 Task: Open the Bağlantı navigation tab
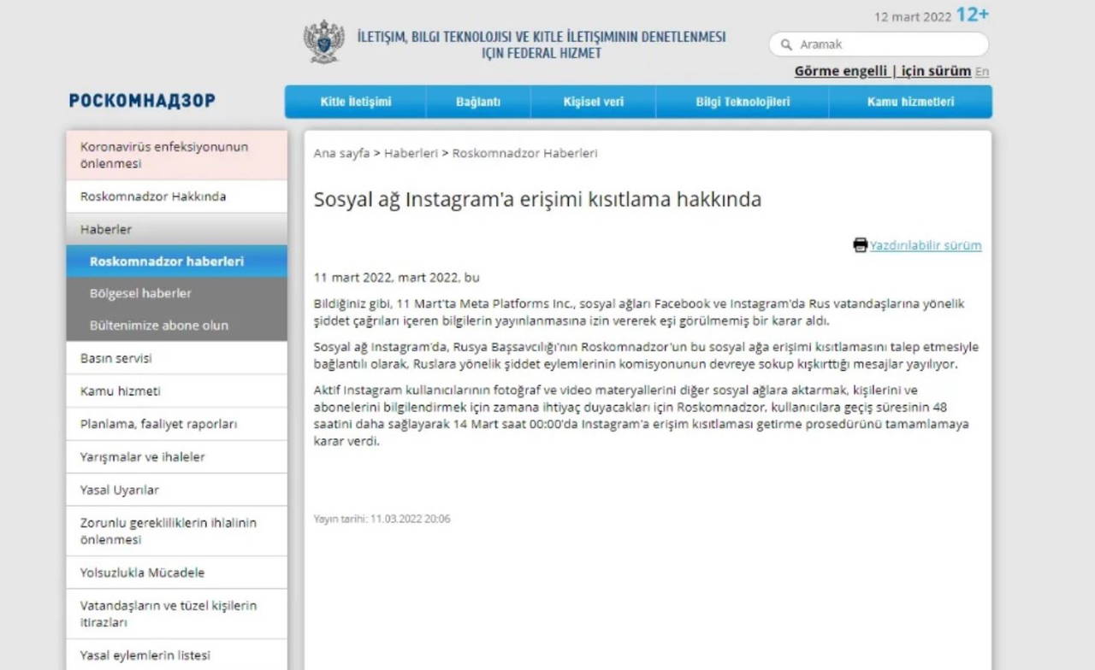tap(477, 102)
